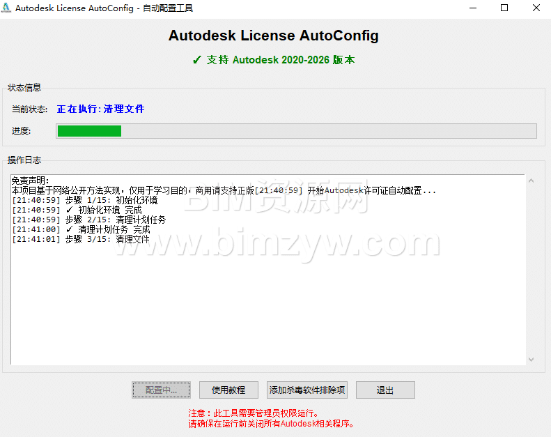551x437 pixels.
Task: Select log line 步骤 3/15: 清理文件
Action: (81, 239)
